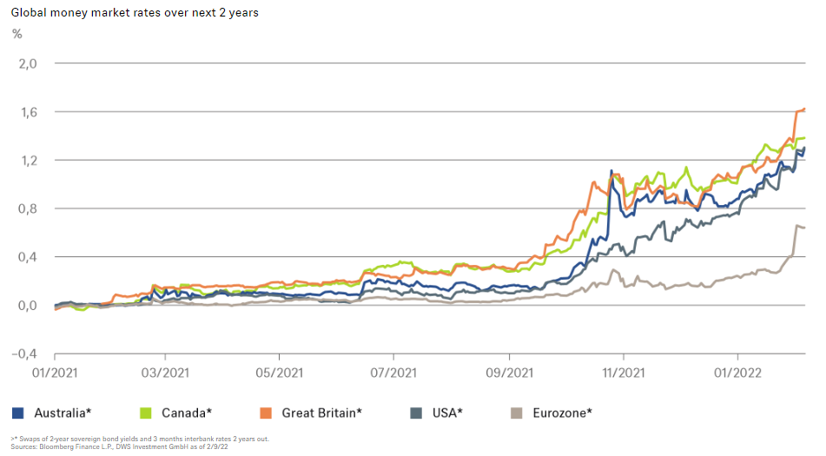Click the 1,6 y-axis value label
The image size is (826, 456).
28,112
